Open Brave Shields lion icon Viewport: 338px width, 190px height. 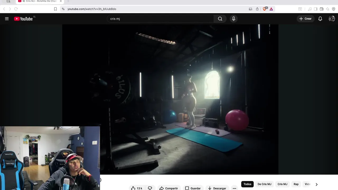coord(265,9)
